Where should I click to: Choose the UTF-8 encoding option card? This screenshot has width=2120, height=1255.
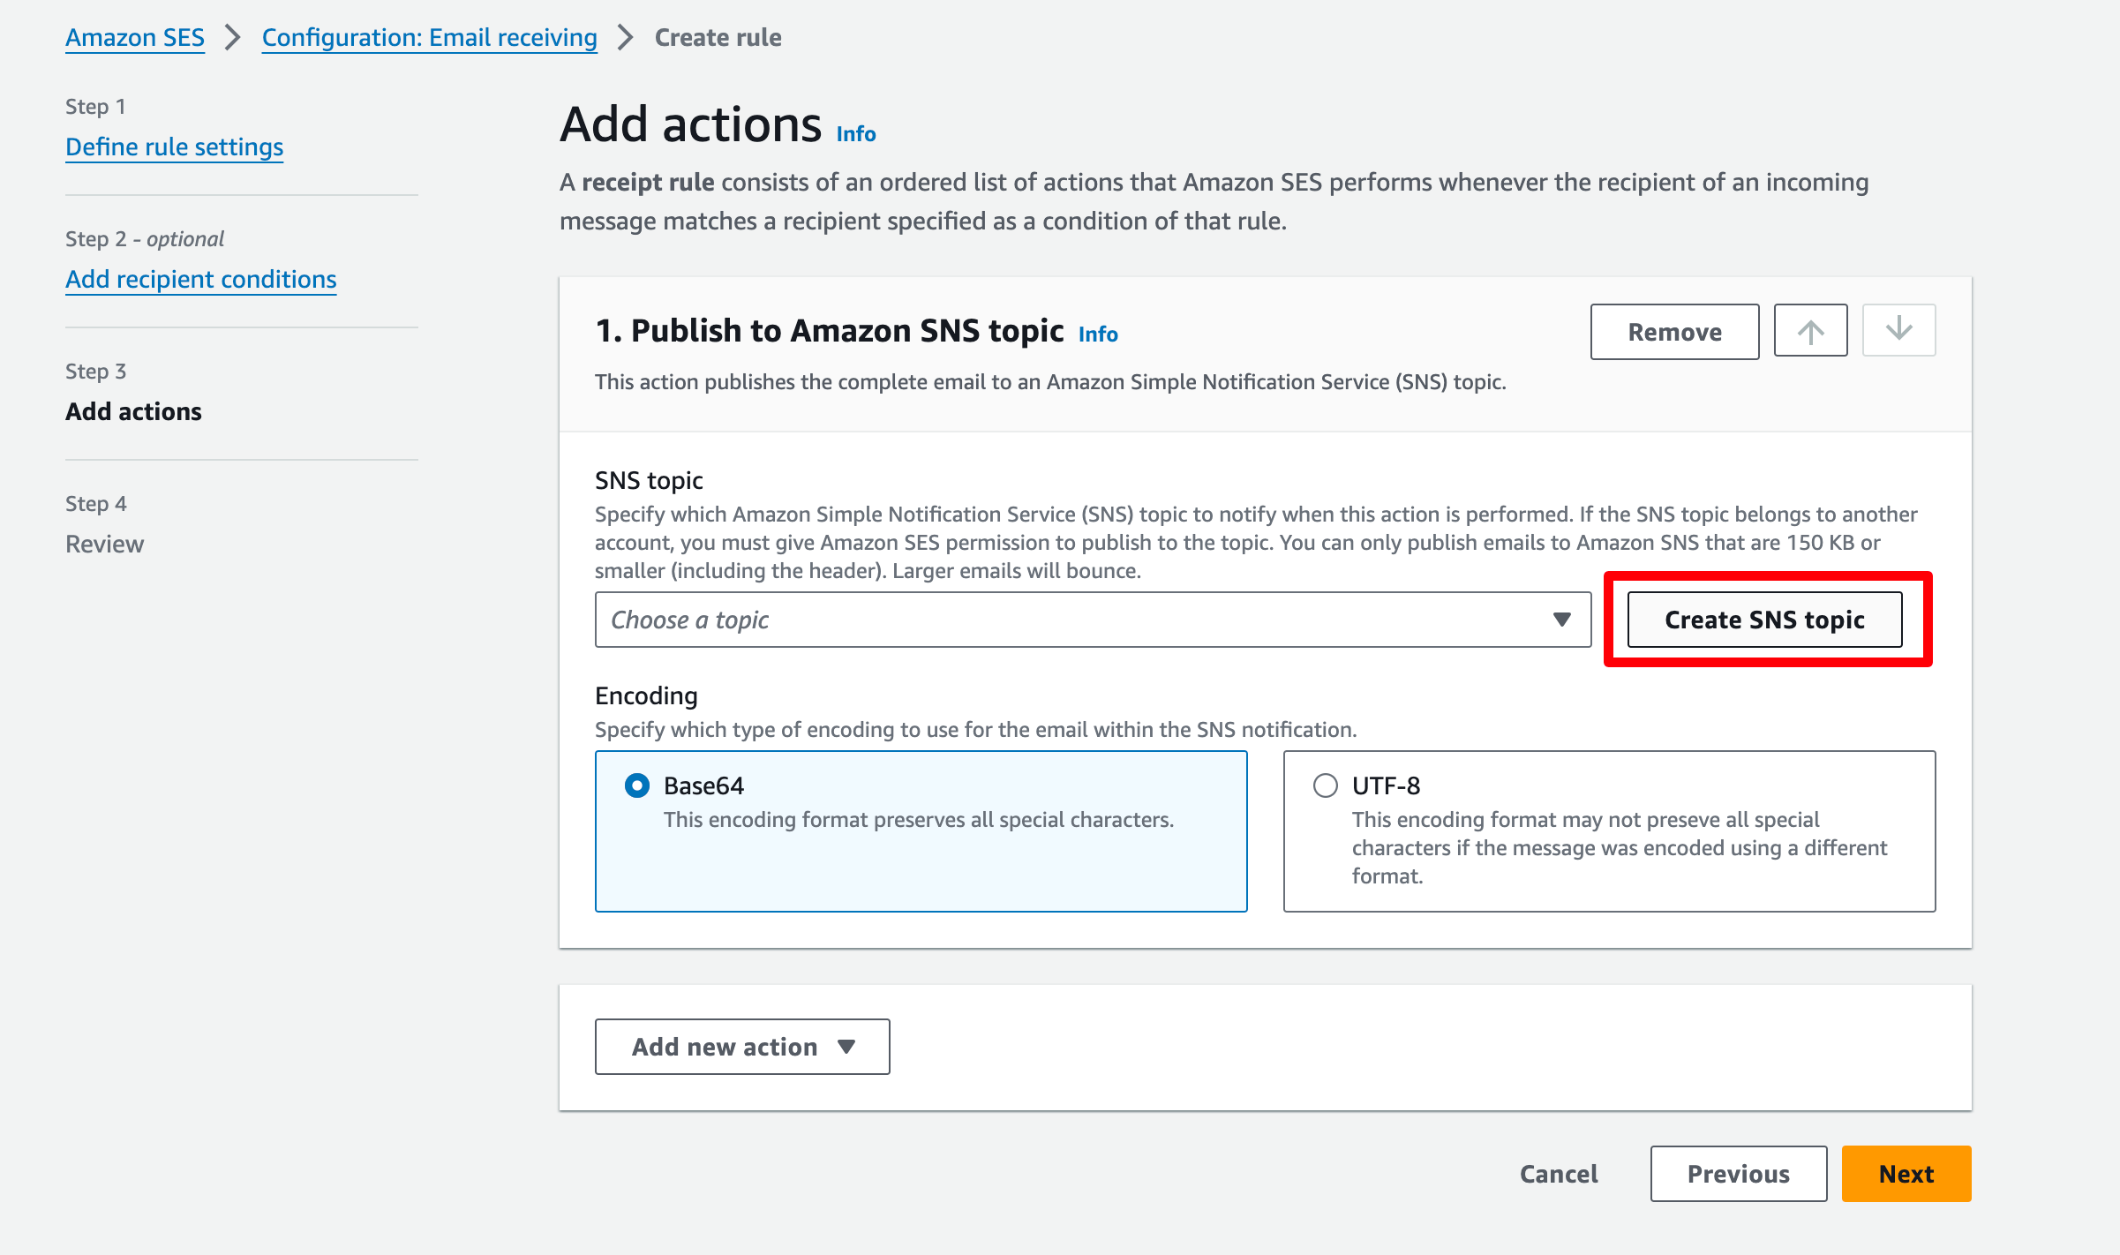1609,831
